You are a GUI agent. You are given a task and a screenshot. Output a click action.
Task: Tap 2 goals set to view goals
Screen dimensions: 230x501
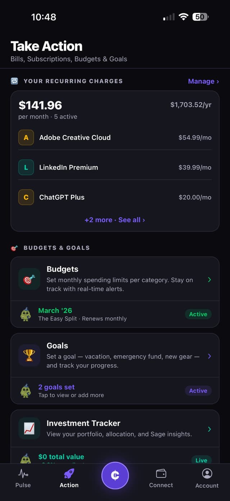56,386
